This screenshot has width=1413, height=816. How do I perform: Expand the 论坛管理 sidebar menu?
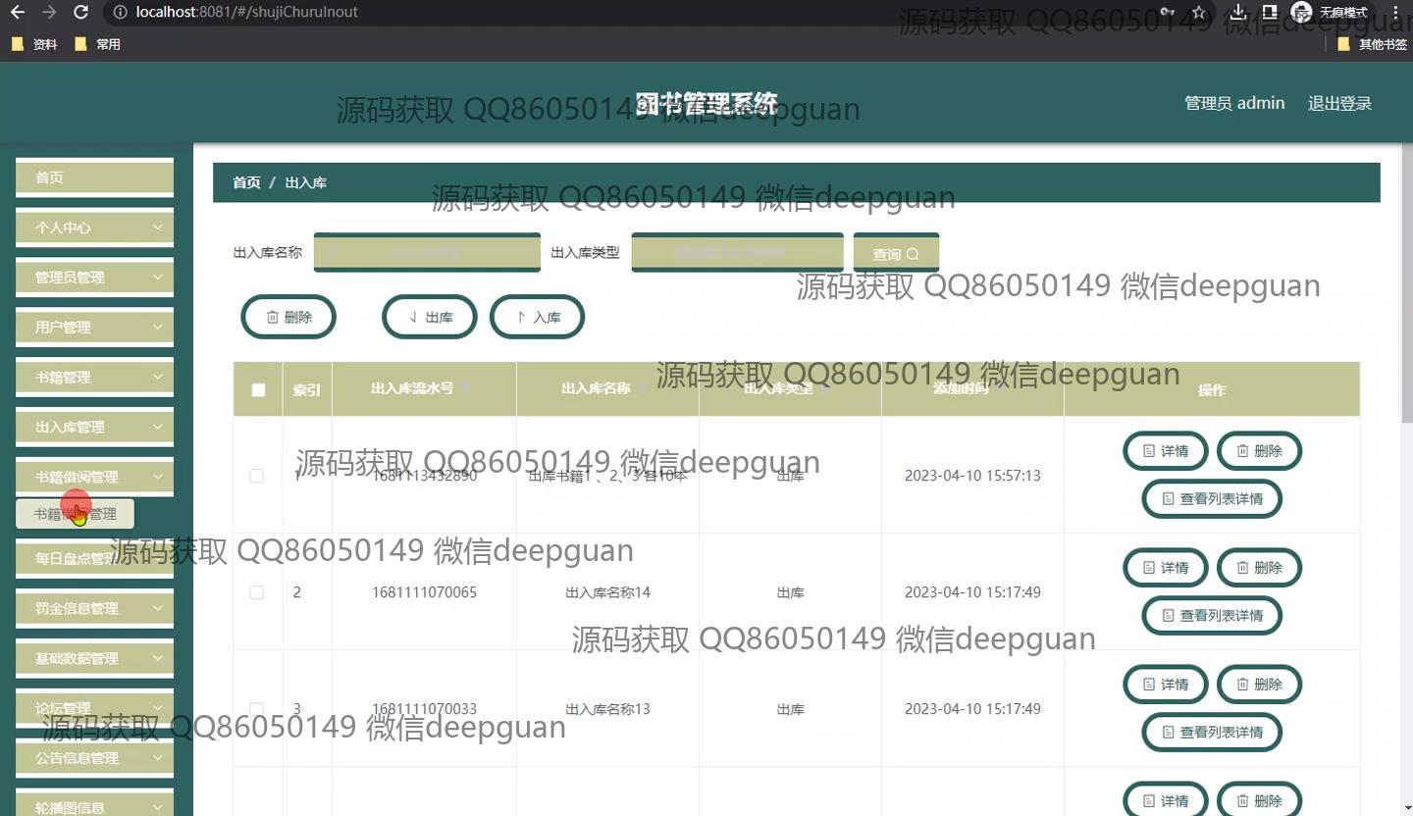(94, 708)
